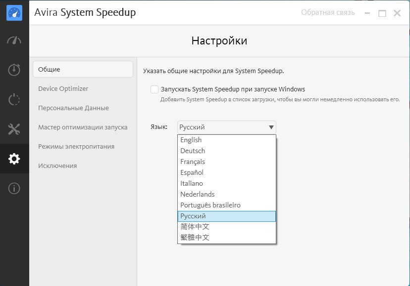The height and width of the screenshot is (286, 410).
Task: Open the stopwatch optimizer icon in sidebar
Action: [x=14, y=70]
